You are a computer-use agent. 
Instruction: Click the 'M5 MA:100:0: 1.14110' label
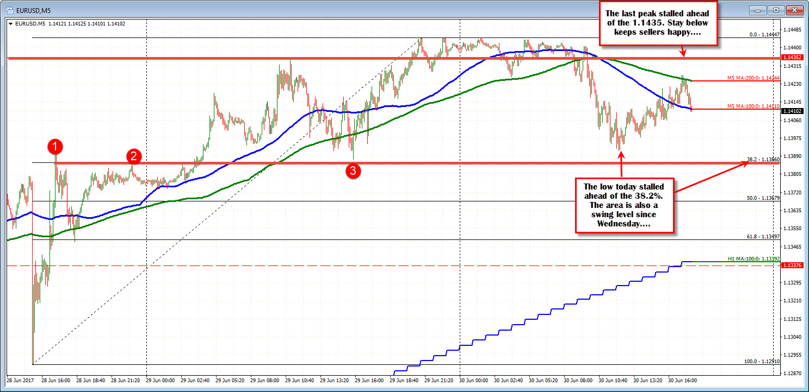pos(754,106)
